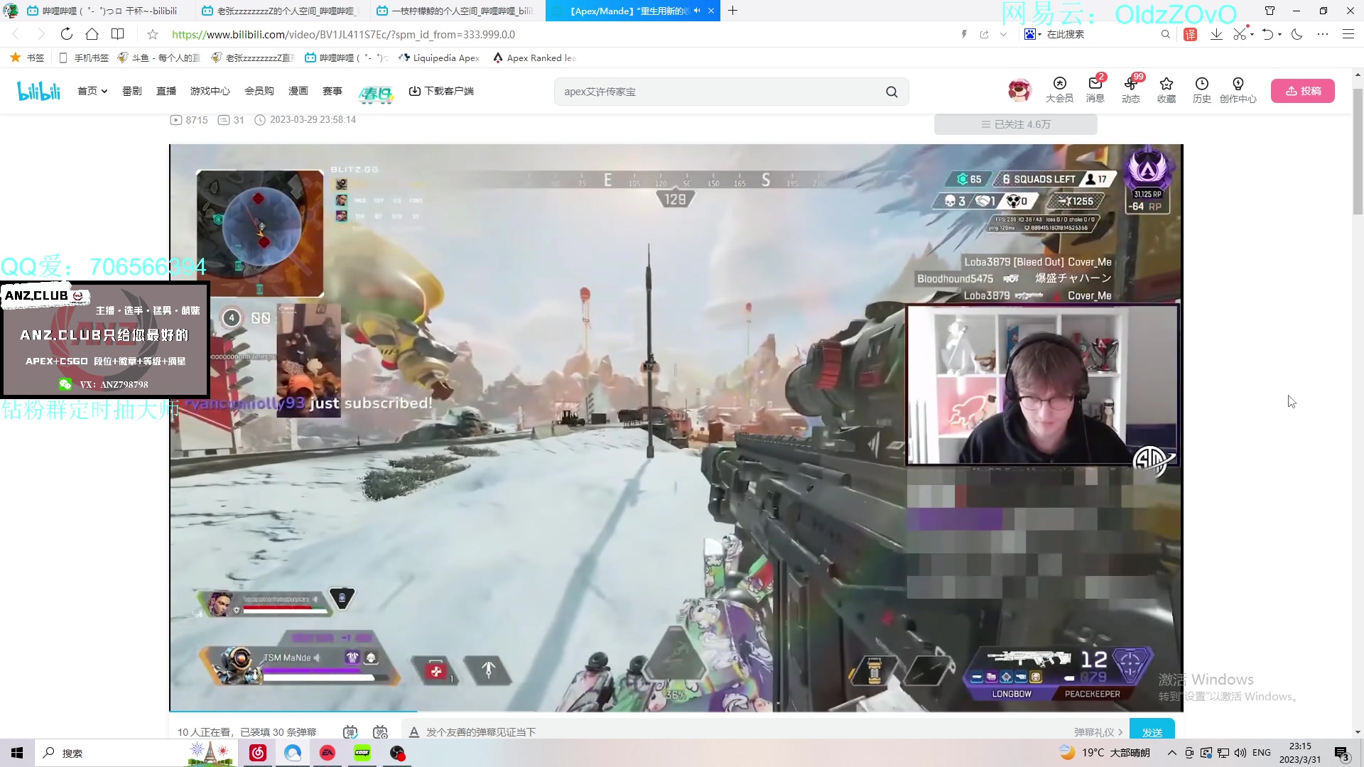Open danmaku font style A icon
The image size is (1364, 767).
(414, 731)
